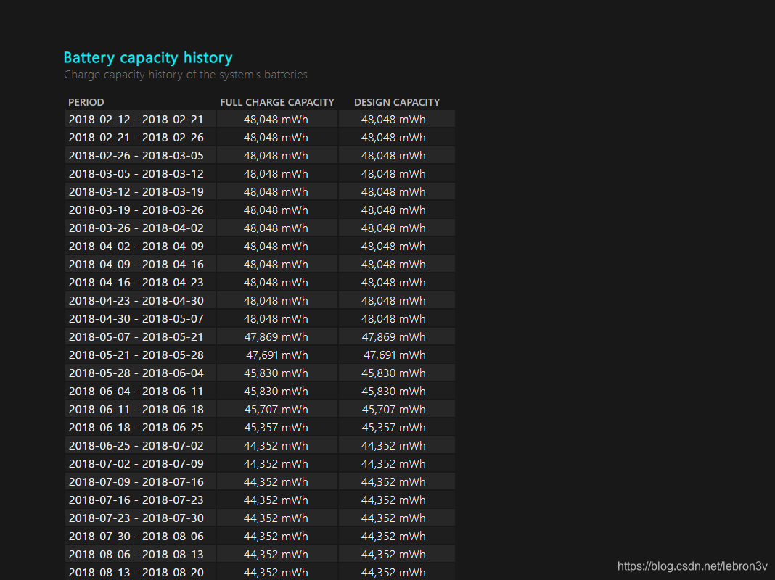Click the subtitle about charge capacity history
The width and height of the screenshot is (775, 580).
[x=185, y=75]
